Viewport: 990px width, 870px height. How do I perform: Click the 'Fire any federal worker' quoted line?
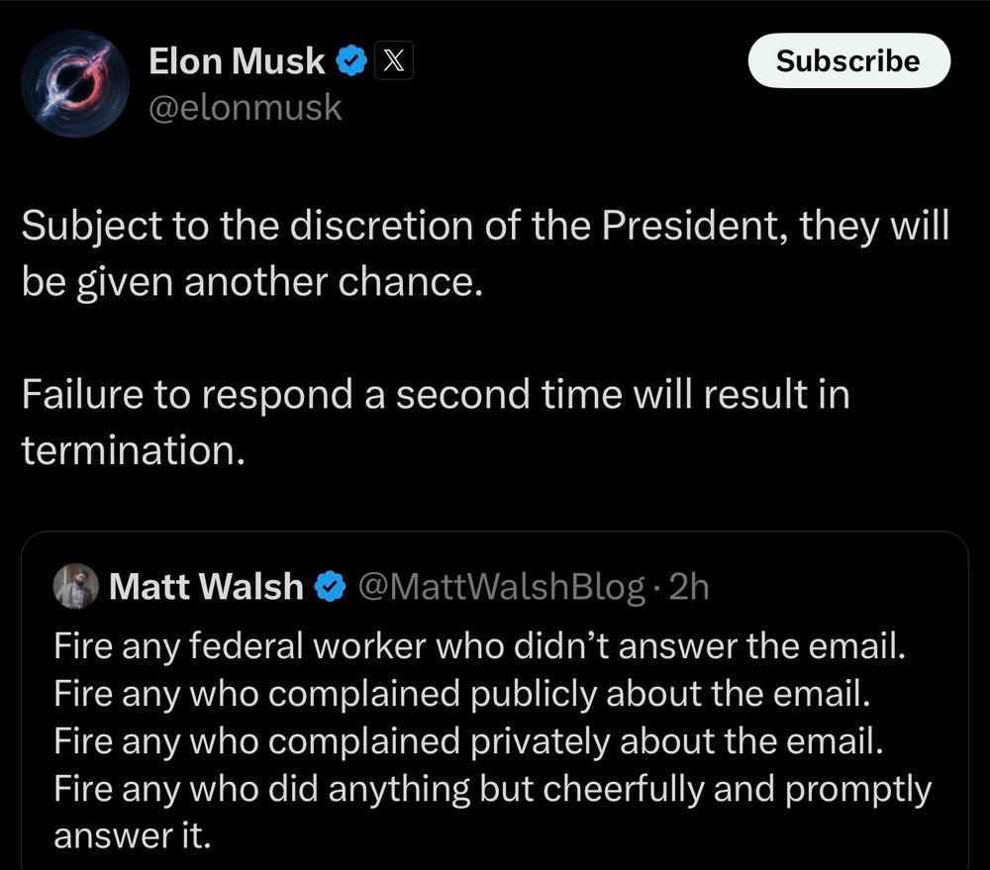tap(479, 646)
